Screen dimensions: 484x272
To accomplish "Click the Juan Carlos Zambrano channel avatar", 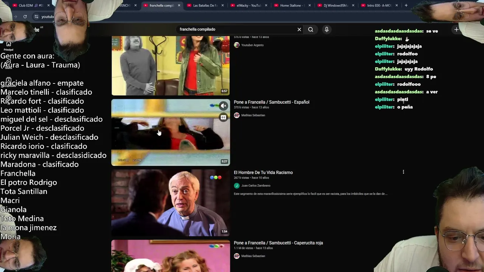I will [237, 185].
